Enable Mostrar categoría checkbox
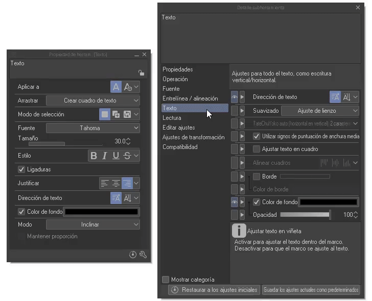 point(166,280)
